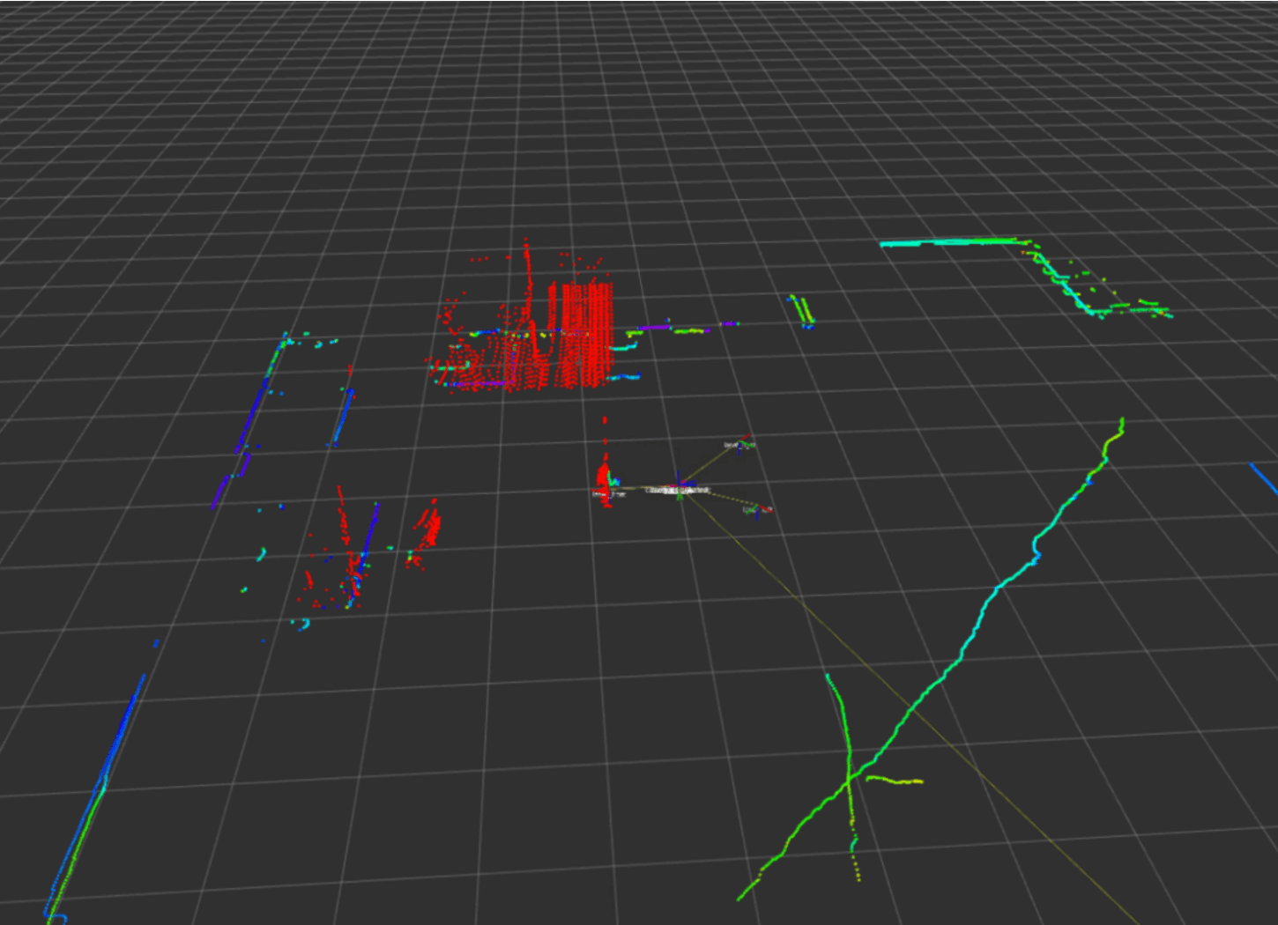
Task: Click the slanted red cluster in lower-left area
Action: pos(429,529)
